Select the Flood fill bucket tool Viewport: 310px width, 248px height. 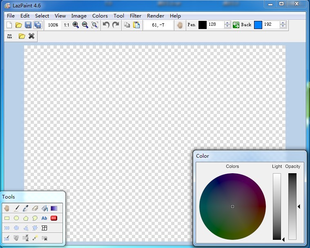coord(45,208)
